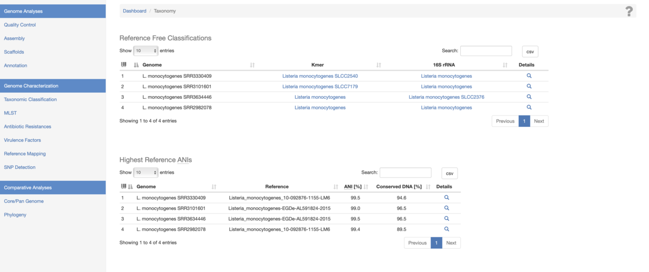
Task: View ANI details for SRR3634446 row
Action: click(447, 219)
